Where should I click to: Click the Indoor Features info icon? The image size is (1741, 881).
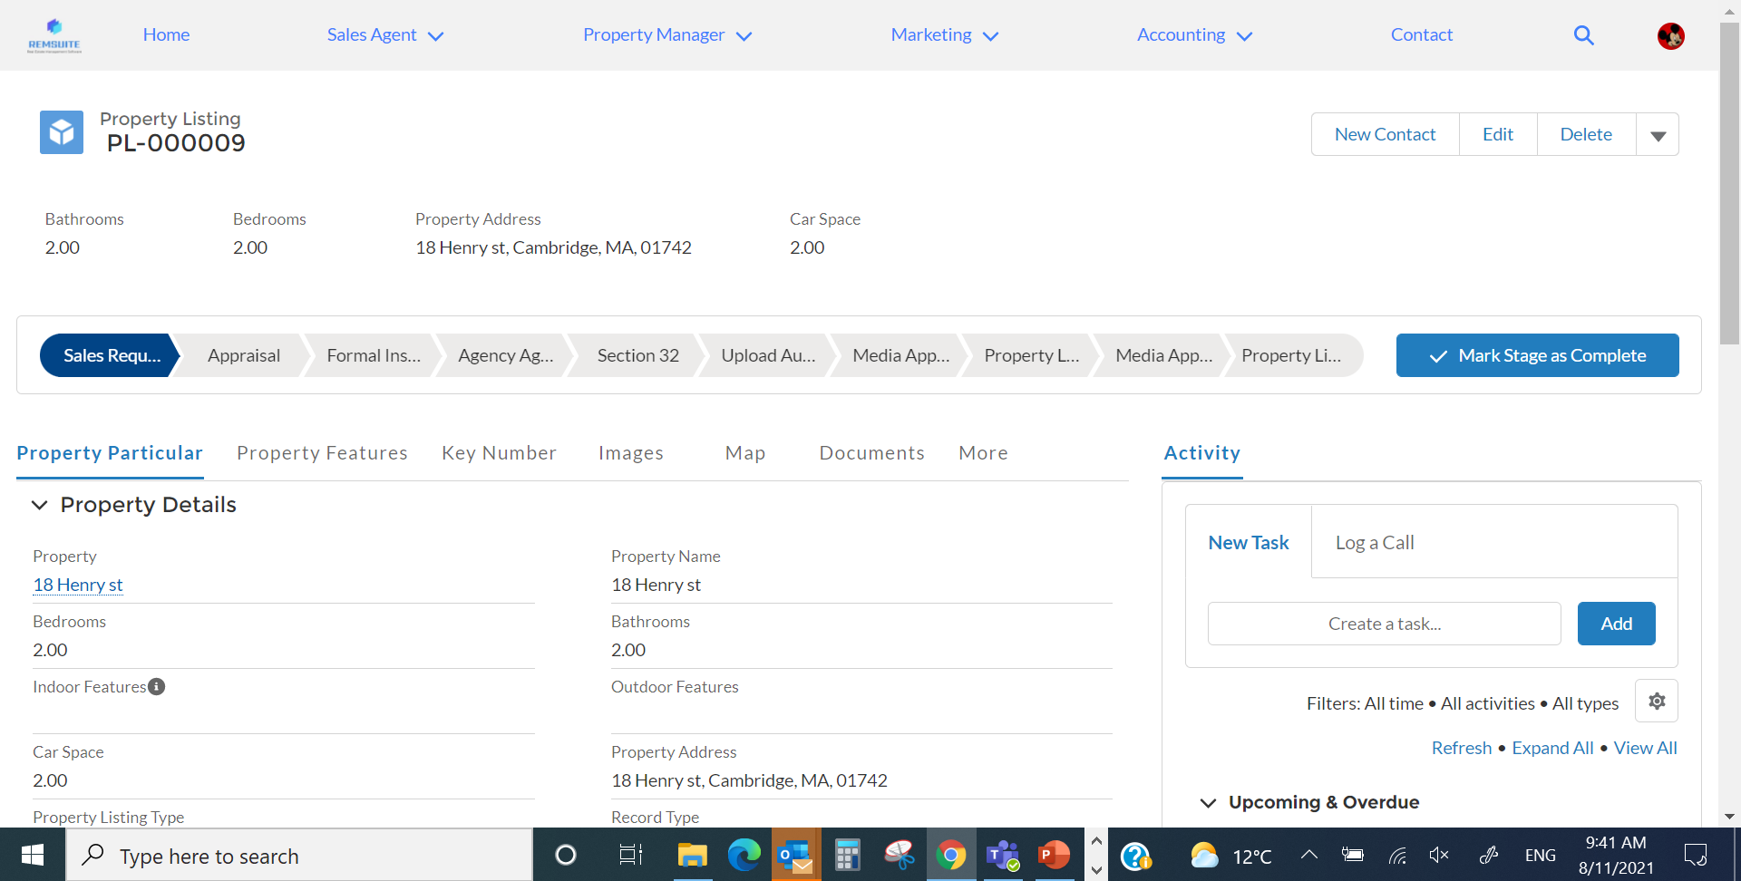click(157, 687)
